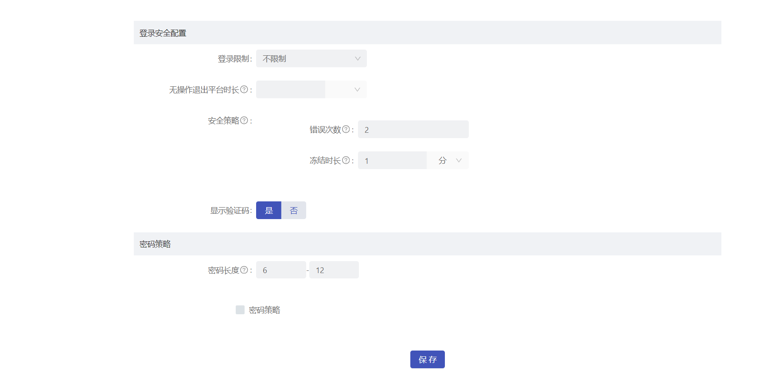Click the 冻结时长 number input
The image size is (775, 374).
coord(392,160)
